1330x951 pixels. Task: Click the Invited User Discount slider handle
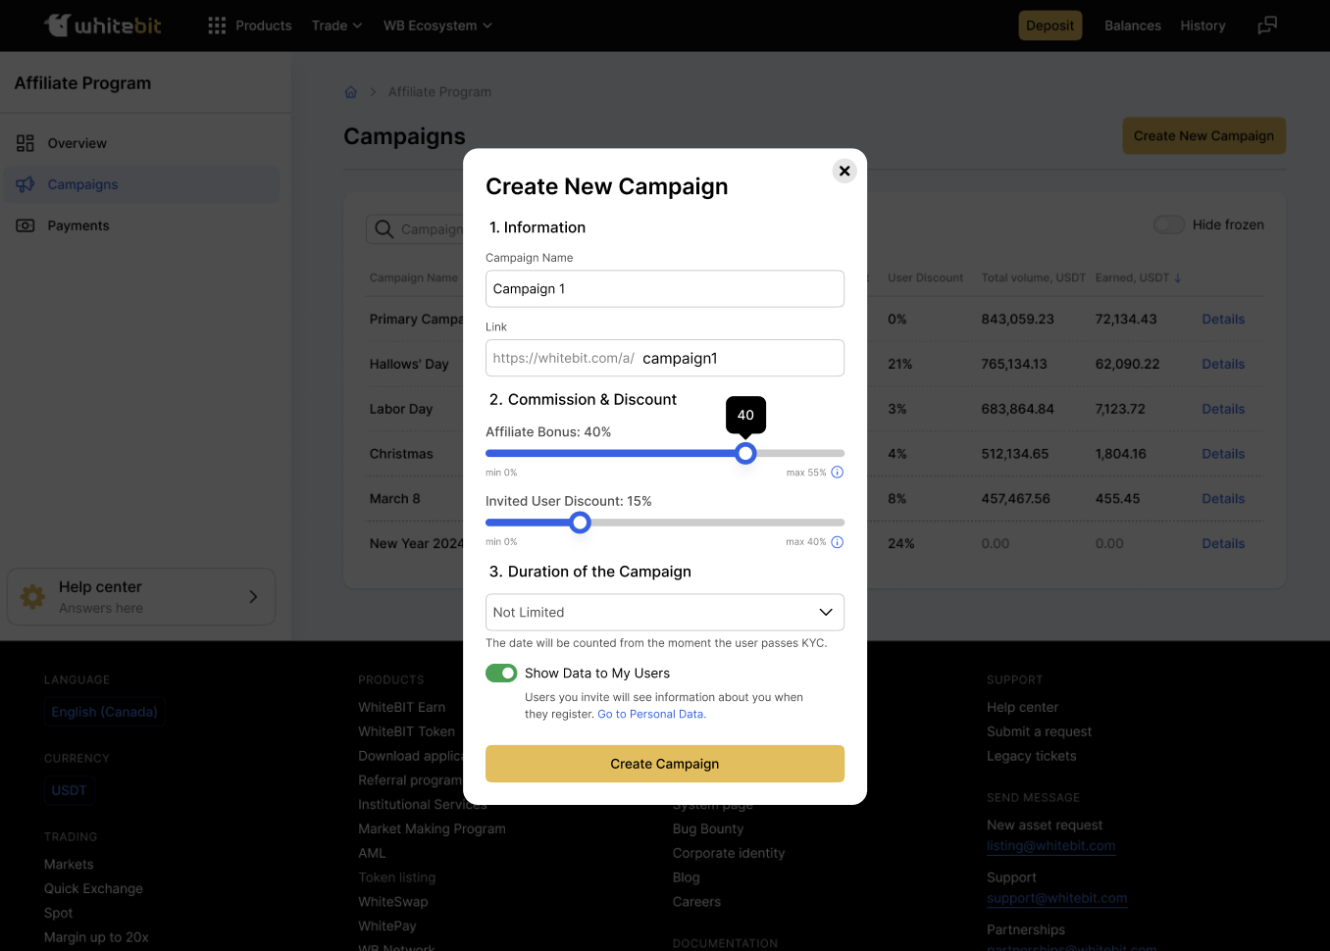click(x=580, y=523)
